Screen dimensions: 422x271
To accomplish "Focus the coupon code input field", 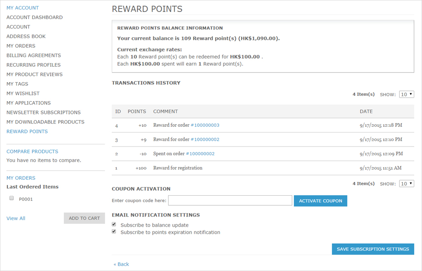I will pos(230,200).
